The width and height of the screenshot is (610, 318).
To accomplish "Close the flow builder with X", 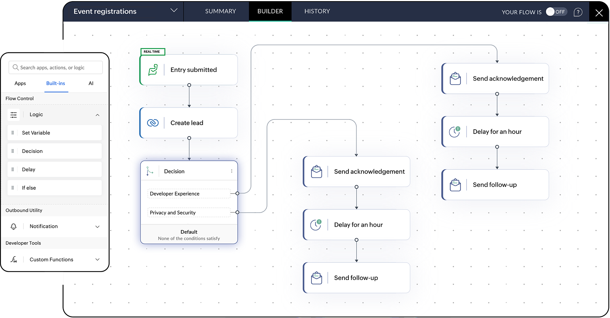I will (599, 13).
